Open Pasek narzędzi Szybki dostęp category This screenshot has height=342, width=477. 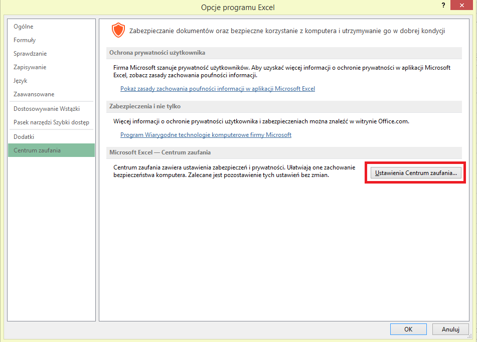point(51,122)
